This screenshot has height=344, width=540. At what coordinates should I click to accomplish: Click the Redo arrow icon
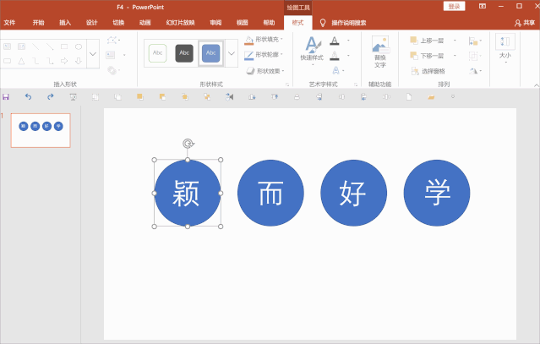(51, 97)
